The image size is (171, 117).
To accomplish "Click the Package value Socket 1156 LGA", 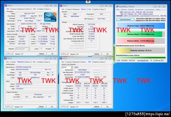I will coord(29,18).
